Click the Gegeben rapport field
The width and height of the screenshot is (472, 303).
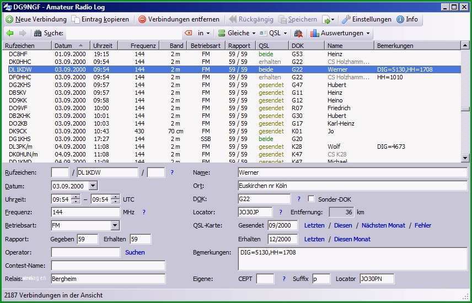point(87,239)
